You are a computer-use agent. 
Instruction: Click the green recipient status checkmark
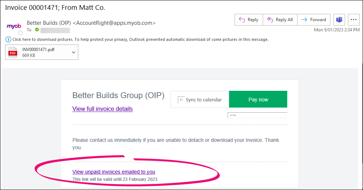coord(37,30)
